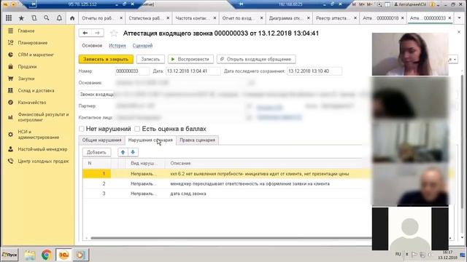
Task: Tick the Есть оценка в баллах checkbox
Action: point(137,129)
